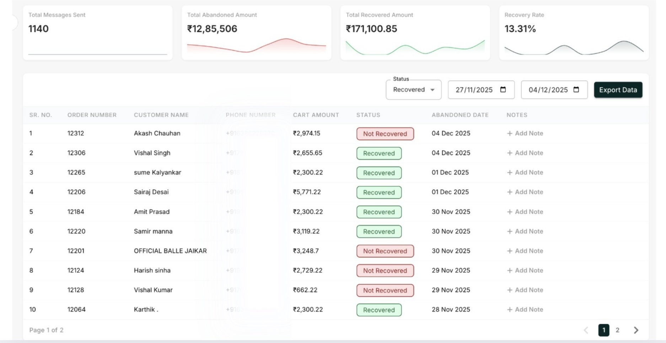Go to next page using right arrow

pos(636,330)
